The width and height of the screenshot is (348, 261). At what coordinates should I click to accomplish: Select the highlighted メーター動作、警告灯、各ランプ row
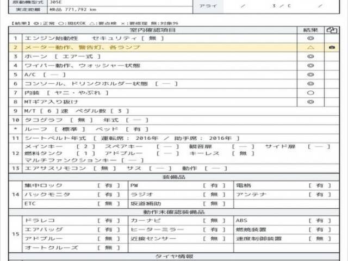174,47
